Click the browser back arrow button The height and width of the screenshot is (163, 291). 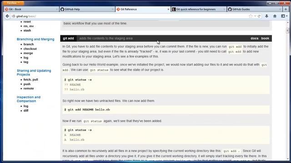[x=7, y=16]
